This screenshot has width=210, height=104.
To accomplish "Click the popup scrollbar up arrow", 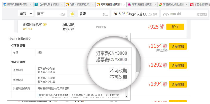I will pyautogui.click(x=126, y=37).
